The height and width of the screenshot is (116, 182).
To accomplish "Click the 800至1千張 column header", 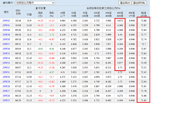I will [x=132, y=14].
